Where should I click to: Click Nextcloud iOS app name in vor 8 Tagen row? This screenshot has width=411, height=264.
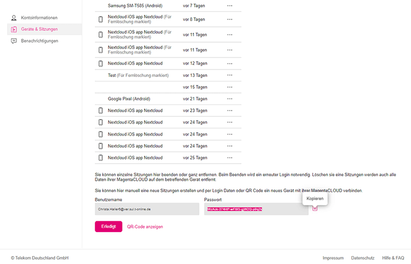pyautogui.click(x=139, y=19)
